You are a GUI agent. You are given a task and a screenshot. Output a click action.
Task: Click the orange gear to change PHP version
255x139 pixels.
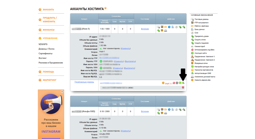[x=163, y=83]
